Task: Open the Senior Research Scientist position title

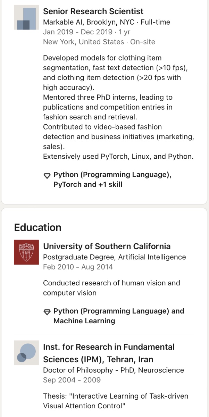Action: [93, 11]
